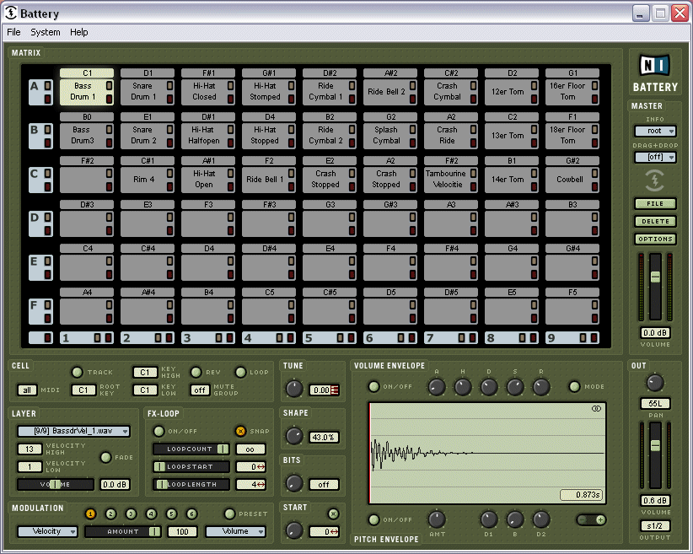Click the Battery icon in the title bar
Screen dimensions: 693x554
11,13
